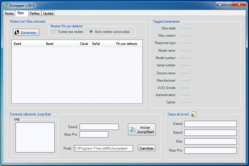Click the Bssid field in Datos de la red

coord(211,133)
